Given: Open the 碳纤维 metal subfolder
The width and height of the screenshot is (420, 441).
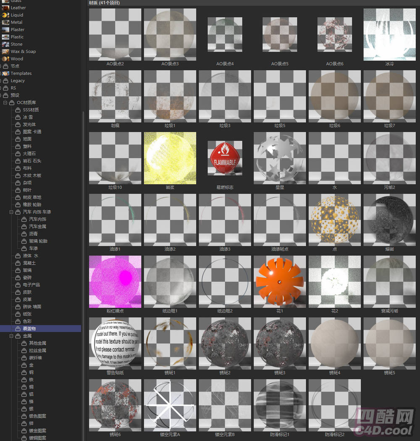Looking at the screenshot, I should pos(35,358).
